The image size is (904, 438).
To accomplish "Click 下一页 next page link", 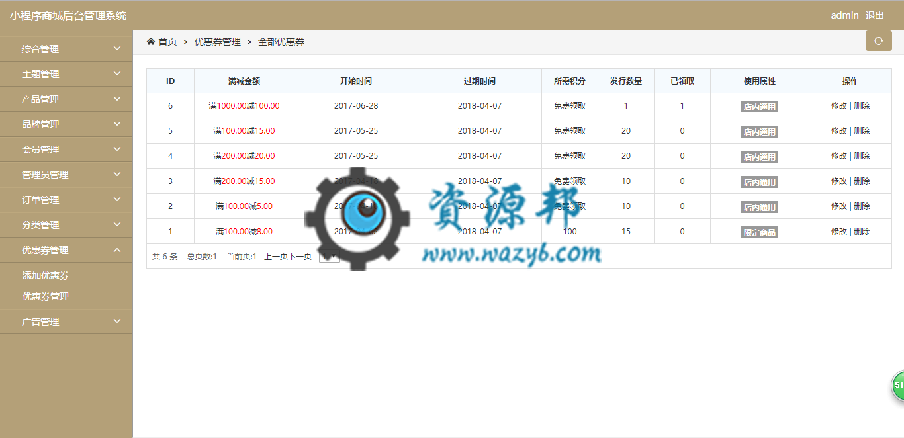I will click(x=300, y=257).
